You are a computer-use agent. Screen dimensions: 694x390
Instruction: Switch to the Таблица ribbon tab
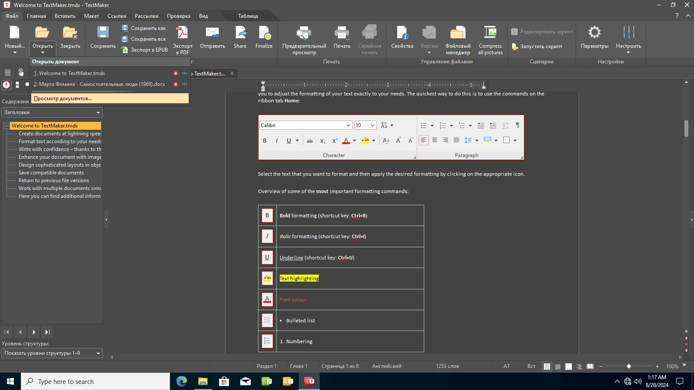pos(248,16)
